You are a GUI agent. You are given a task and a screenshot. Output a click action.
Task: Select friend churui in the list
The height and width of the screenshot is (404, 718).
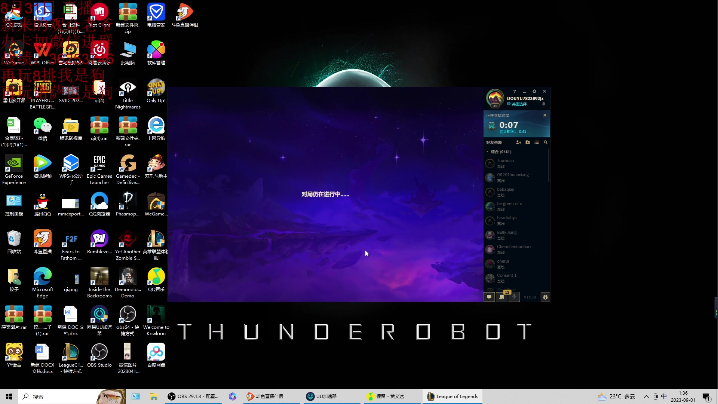tap(516, 264)
